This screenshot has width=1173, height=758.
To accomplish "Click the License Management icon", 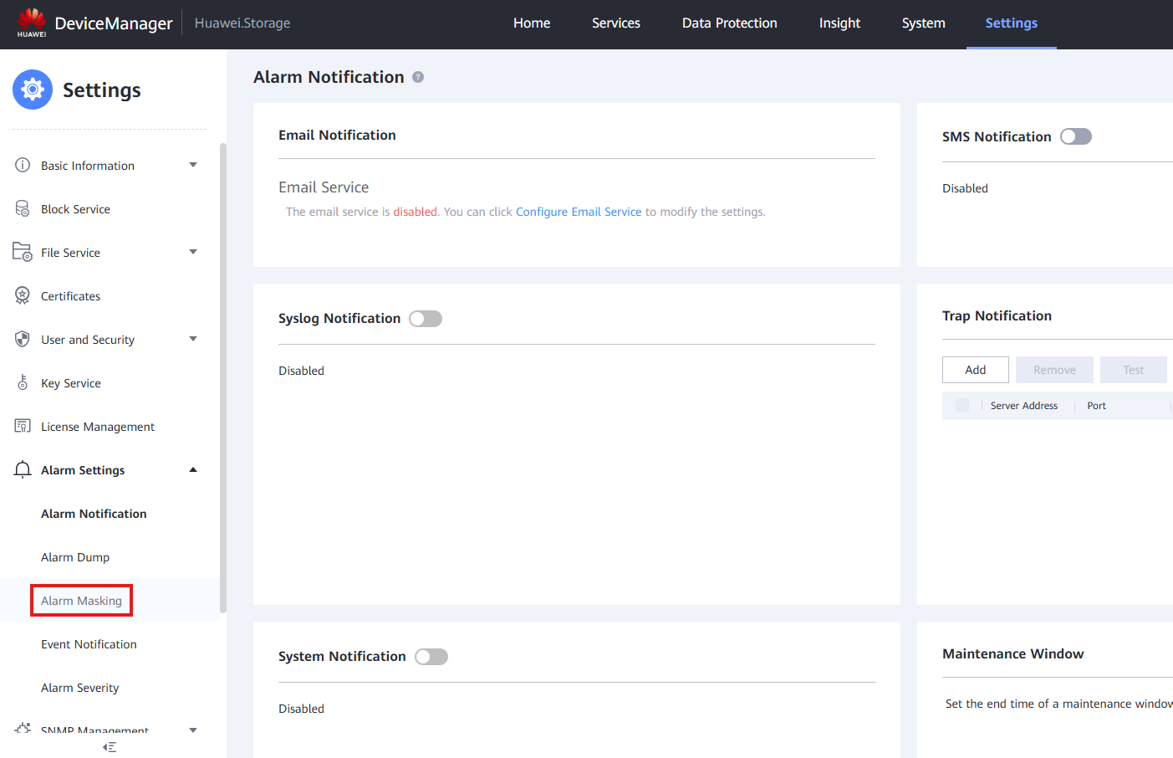I will coord(23,427).
